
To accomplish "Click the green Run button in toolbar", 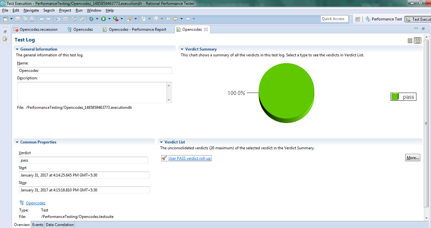I will pyautogui.click(x=103, y=19).
